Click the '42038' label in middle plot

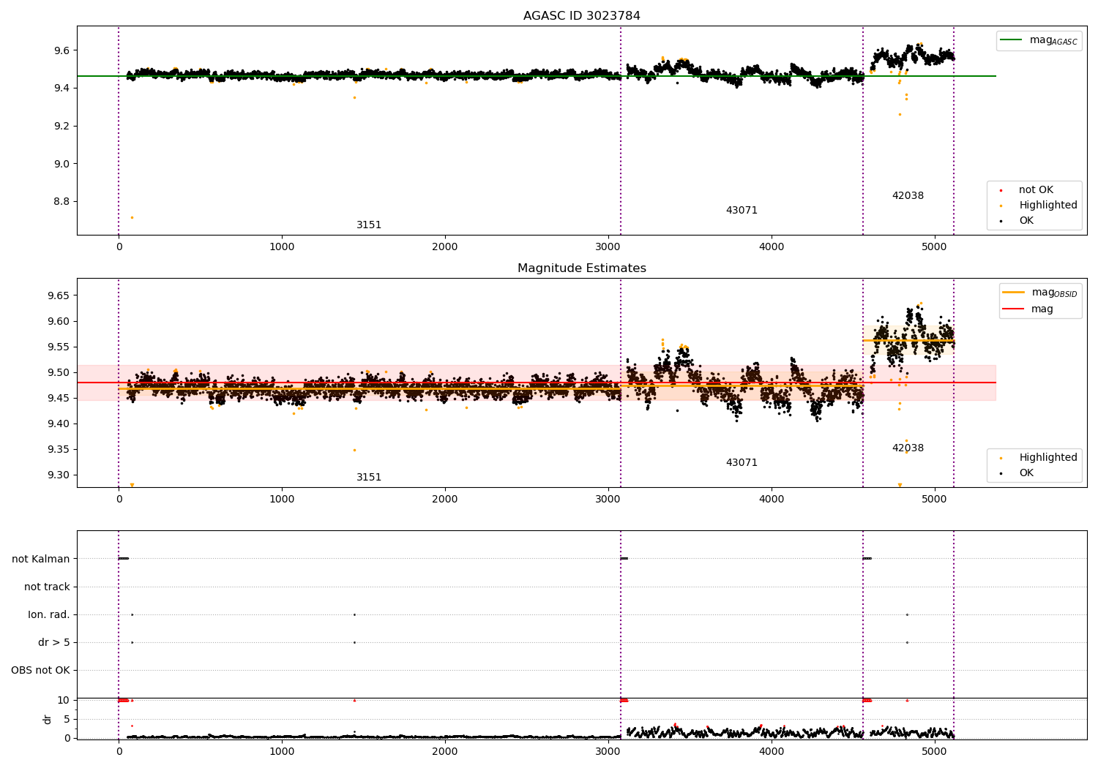click(908, 448)
